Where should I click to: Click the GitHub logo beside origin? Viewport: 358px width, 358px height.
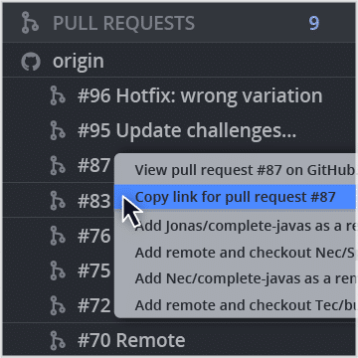(31, 62)
